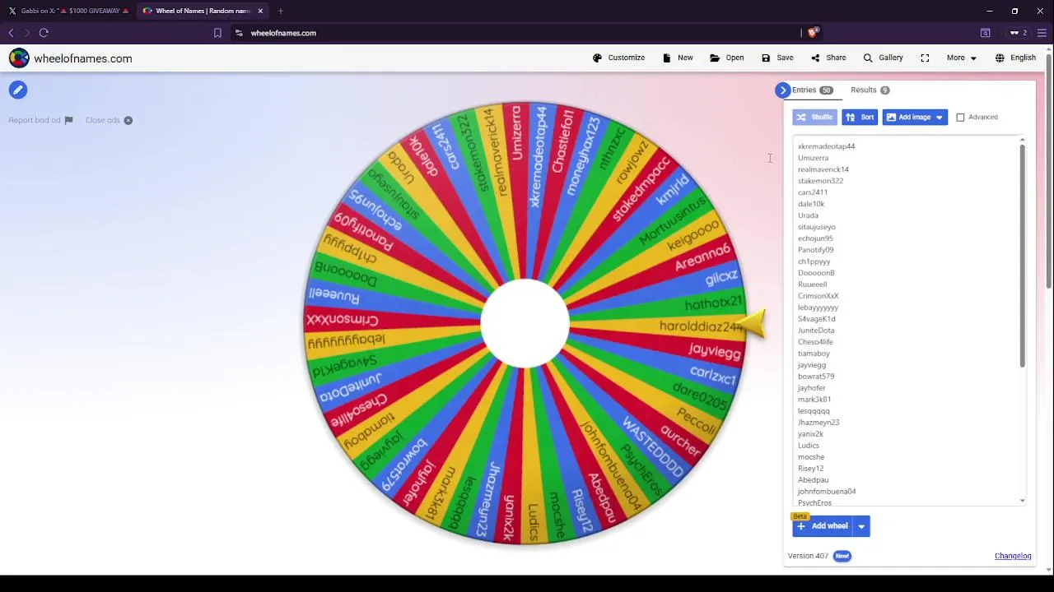Viewport: 1054px width, 592px height.
Task: Click the Brave shields icon
Action: tap(813, 33)
